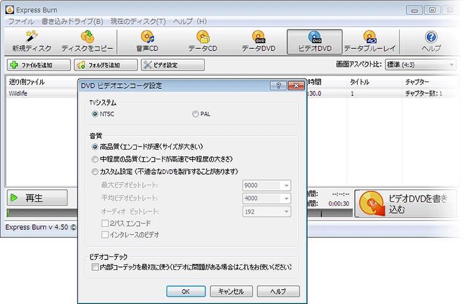
Task: Click the 0:00:30 time value
Action: point(339,203)
